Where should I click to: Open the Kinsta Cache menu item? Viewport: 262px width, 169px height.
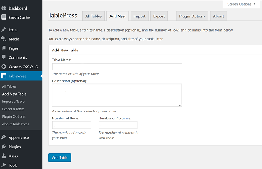coord(19,18)
